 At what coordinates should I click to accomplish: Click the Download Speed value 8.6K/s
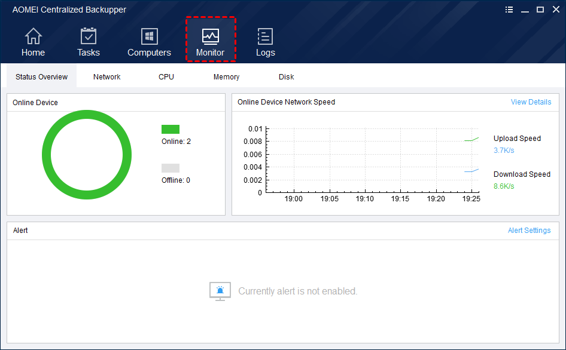[x=504, y=186]
